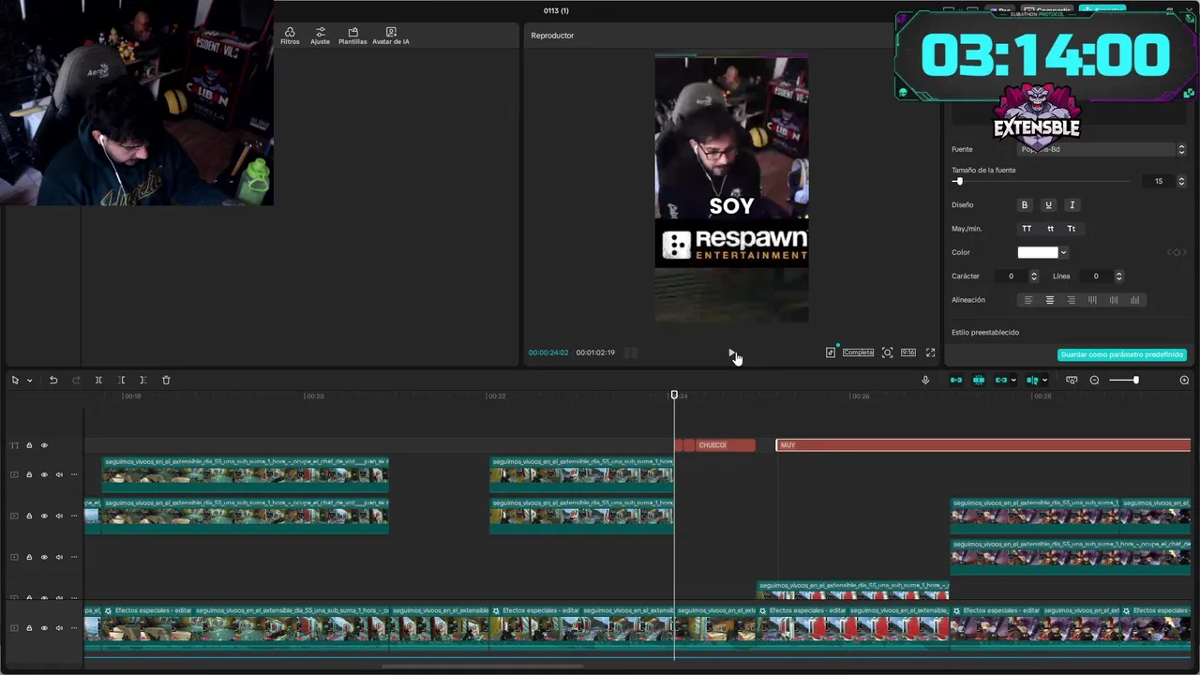Center align the text

1050,300
